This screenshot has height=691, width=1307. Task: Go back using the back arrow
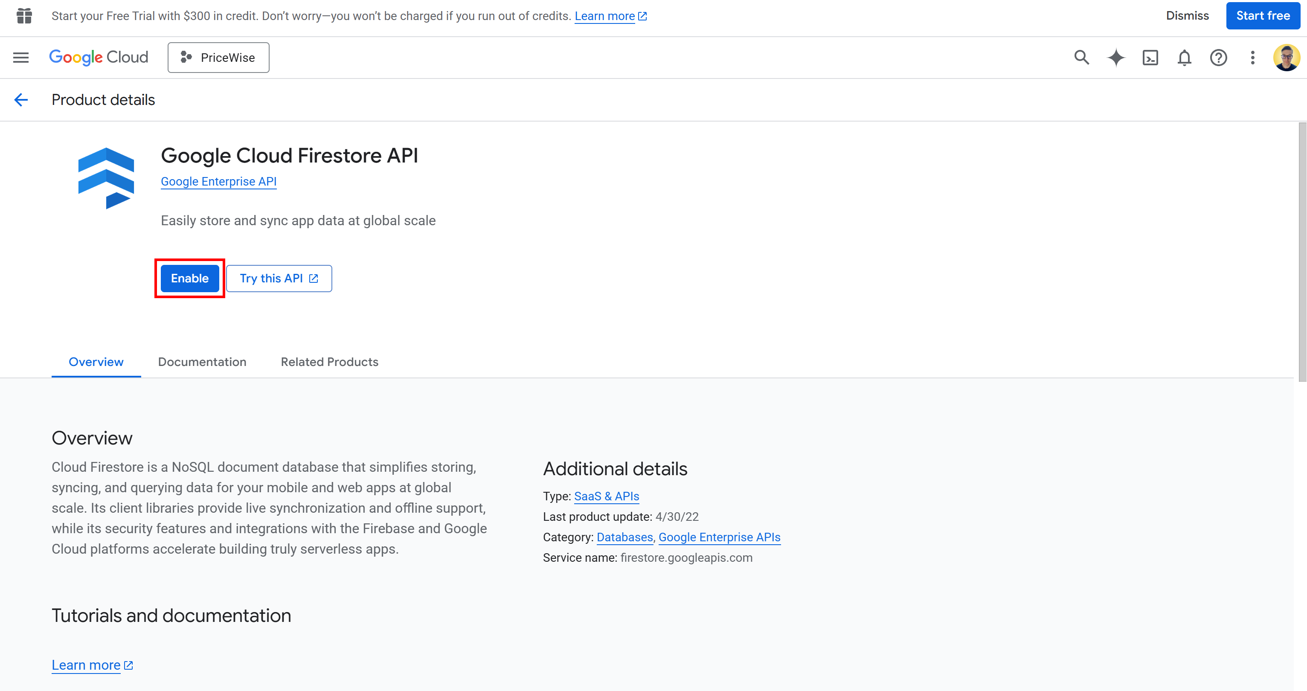point(21,99)
